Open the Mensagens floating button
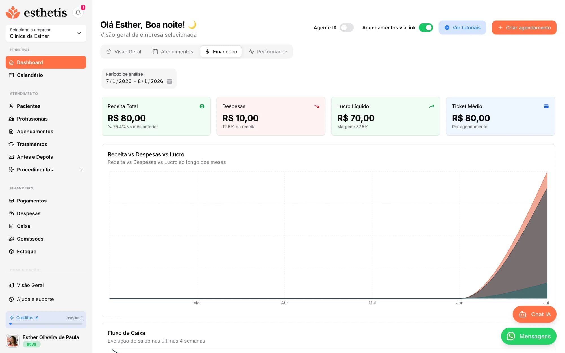565x353 pixels. (x=529, y=336)
